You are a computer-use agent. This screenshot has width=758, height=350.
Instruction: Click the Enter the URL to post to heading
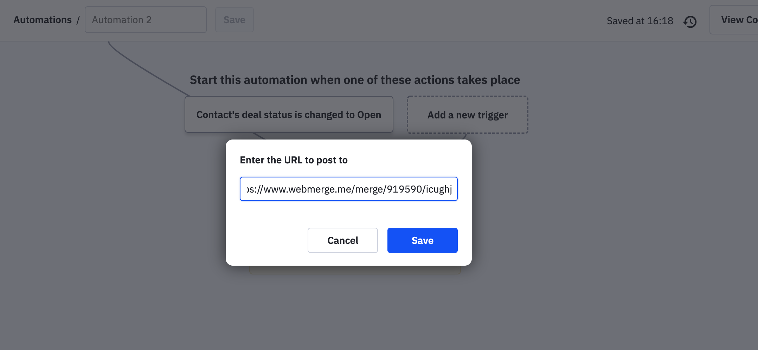tap(294, 160)
